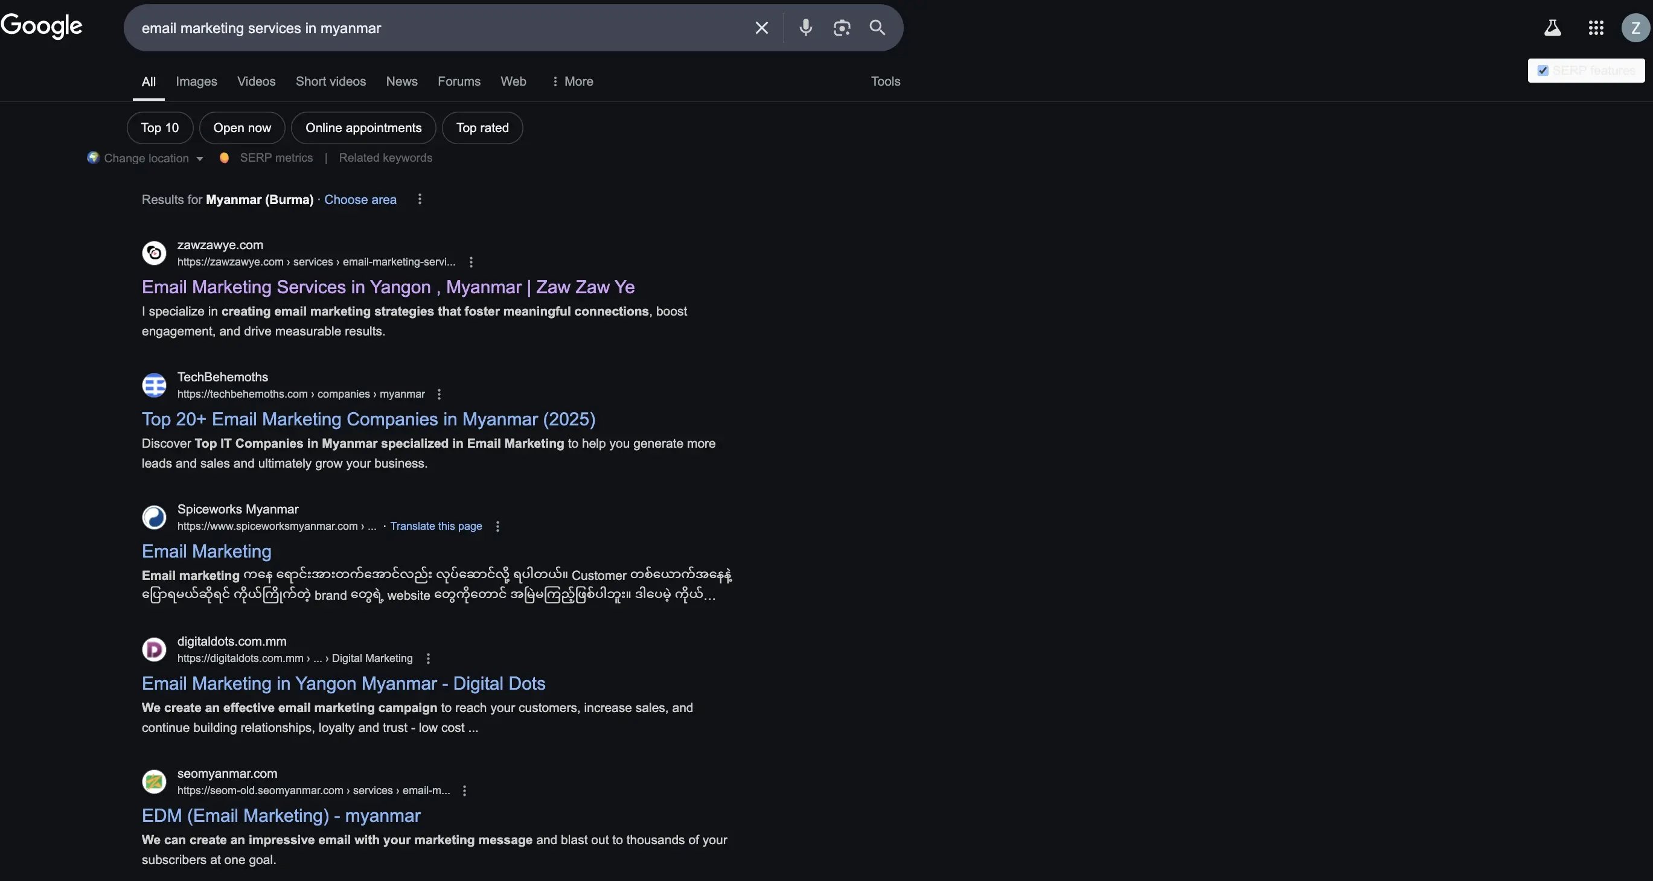The image size is (1653, 881).
Task: Click the digitaldots.com.mm favicon
Action: point(154,649)
